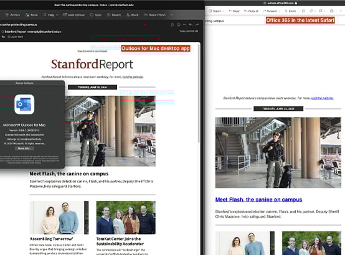
Task: Click the forward arrow in Mac message header
Action: (x=197, y=25)
